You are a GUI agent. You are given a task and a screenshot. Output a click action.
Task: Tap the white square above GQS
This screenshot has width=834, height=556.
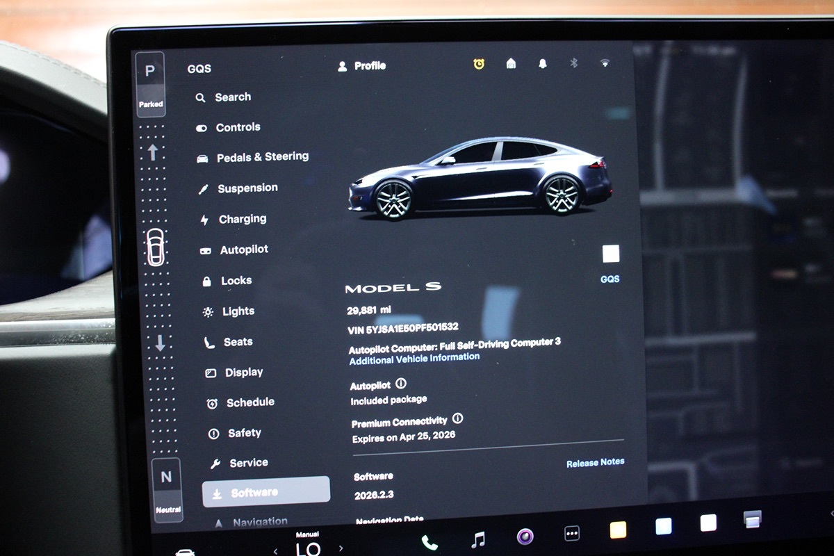click(611, 254)
